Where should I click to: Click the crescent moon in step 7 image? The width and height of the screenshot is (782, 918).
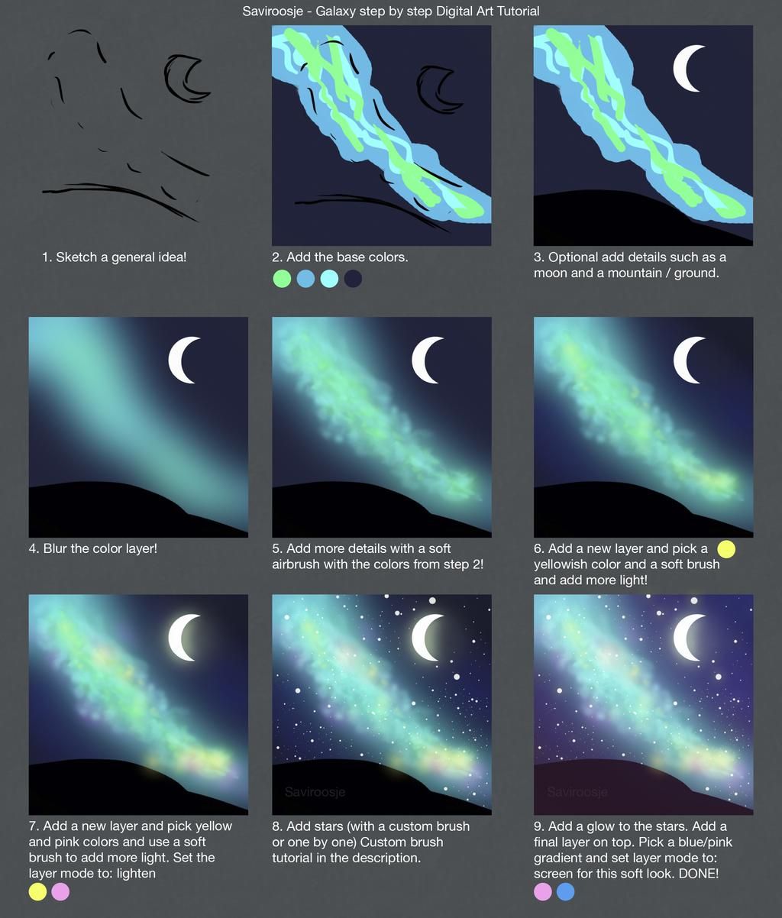coord(184,637)
